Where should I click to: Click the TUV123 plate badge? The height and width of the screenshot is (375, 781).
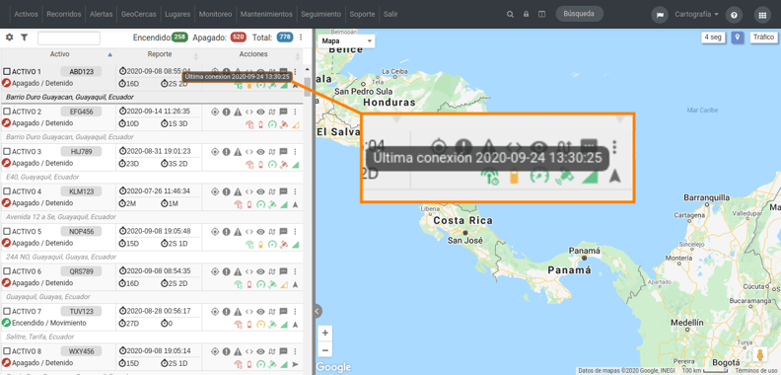(x=81, y=311)
